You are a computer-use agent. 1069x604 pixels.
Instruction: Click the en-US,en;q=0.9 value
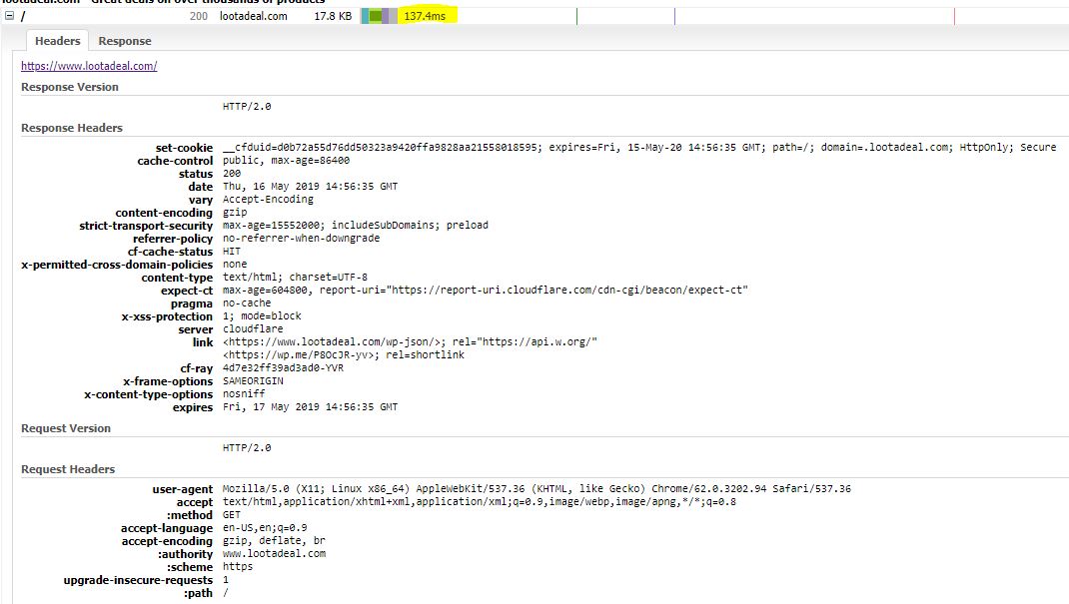tap(265, 528)
